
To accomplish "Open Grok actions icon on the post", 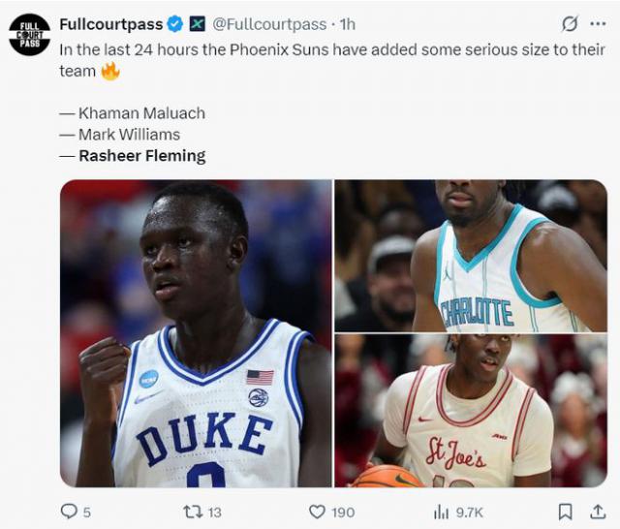I will pos(570,24).
